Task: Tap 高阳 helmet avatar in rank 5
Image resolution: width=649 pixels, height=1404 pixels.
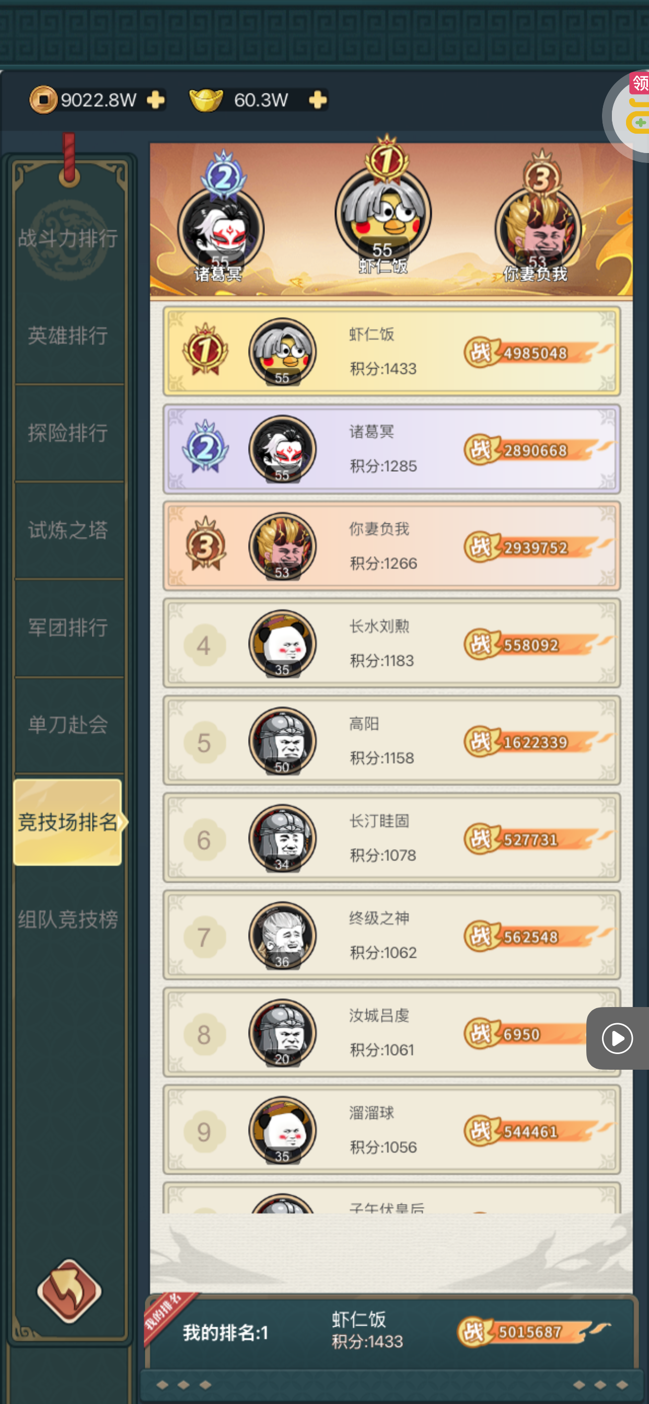Action: coord(283,741)
